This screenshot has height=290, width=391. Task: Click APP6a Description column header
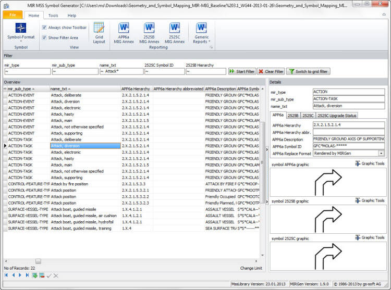coord(221,89)
